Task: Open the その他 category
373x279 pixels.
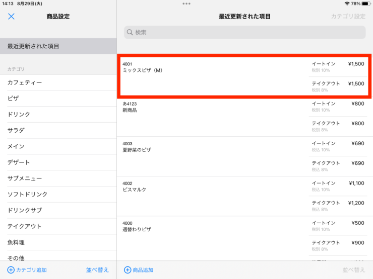Action: point(58,256)
